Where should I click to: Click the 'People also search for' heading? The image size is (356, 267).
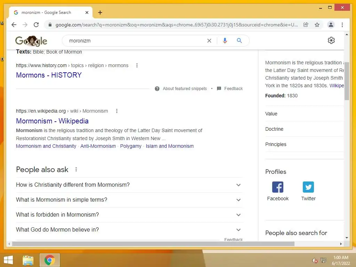click(x=296, y=233)
